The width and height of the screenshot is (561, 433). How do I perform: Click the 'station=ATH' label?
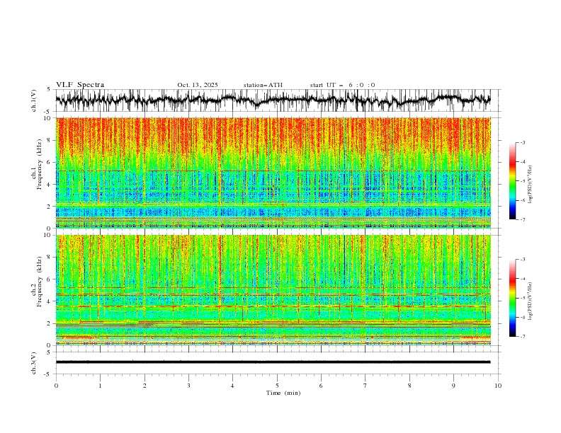pyautogui.click(x=263, y=85)
